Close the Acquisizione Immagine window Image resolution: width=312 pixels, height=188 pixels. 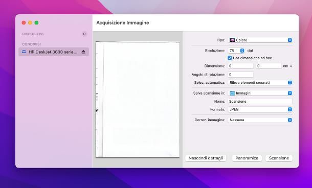point(24,22)
